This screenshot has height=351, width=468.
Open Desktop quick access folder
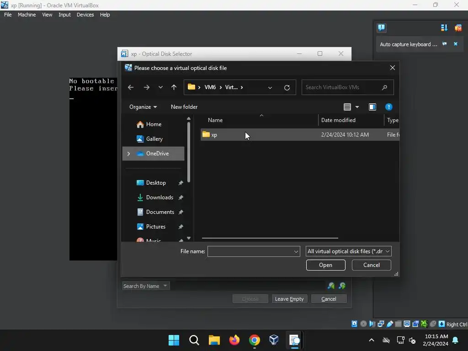coord(154,183)
